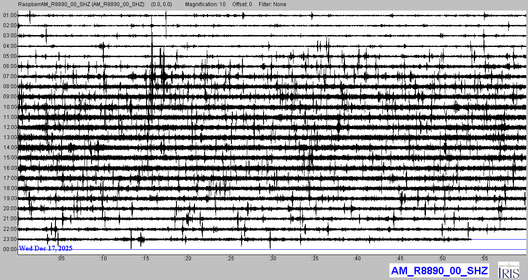Click the Filter: None header text
528x280 pixels.
click(273, 4)
